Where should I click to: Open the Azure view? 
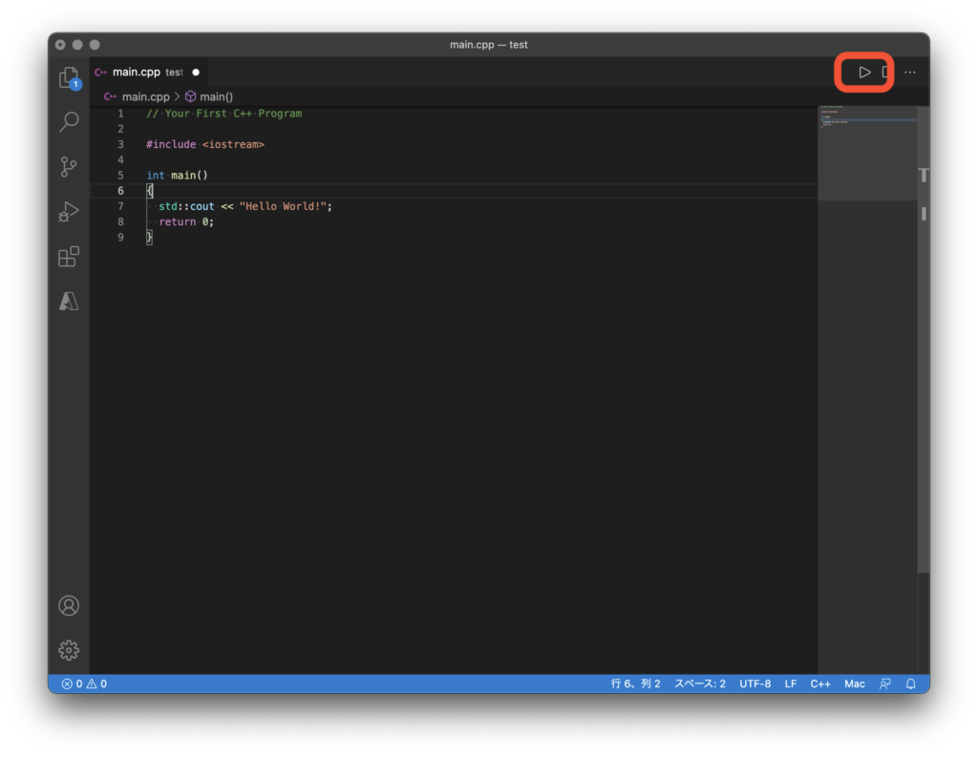point(69,302)
